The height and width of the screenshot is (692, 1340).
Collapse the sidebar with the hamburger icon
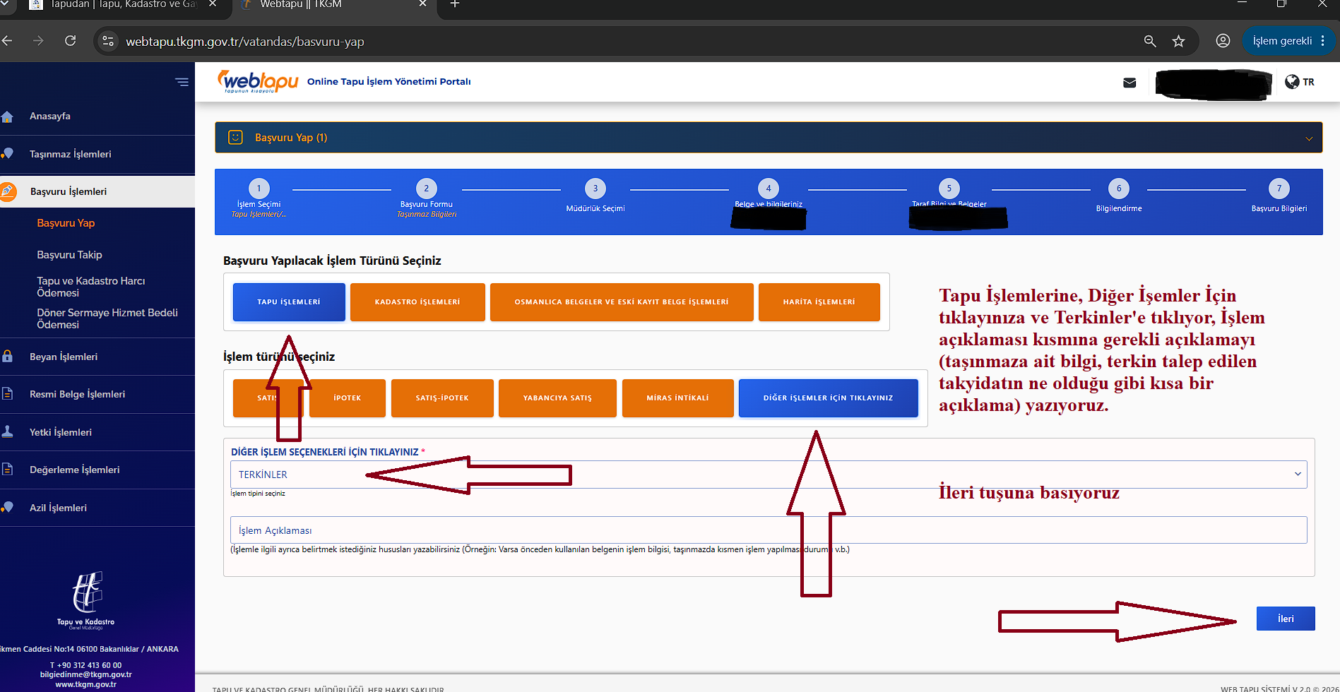(x=182, y=82)
